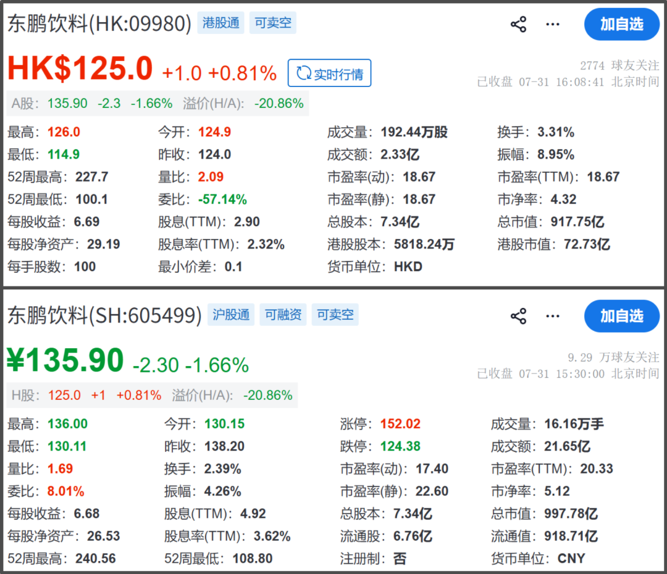Click the 可融资 tag
The height and width of the screenshot is (574, 667).
(283, 315)
